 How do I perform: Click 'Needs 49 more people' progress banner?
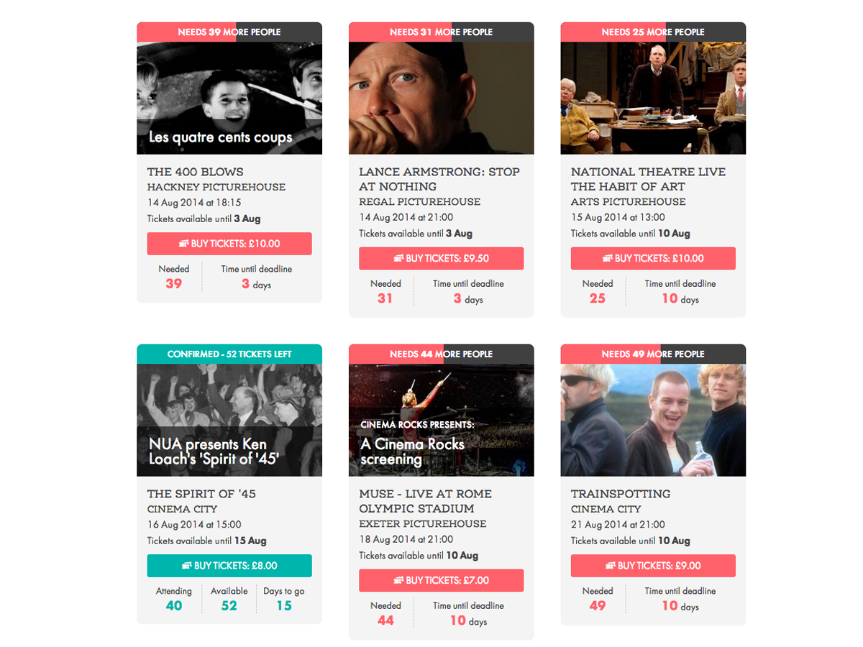click(x=653, y=354)
